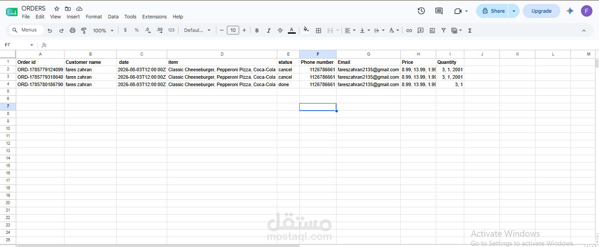Screen dimensions: 599x247
Task: Activate the paint format roller icon
Action: pyautogui.click(x=84, y=31)
